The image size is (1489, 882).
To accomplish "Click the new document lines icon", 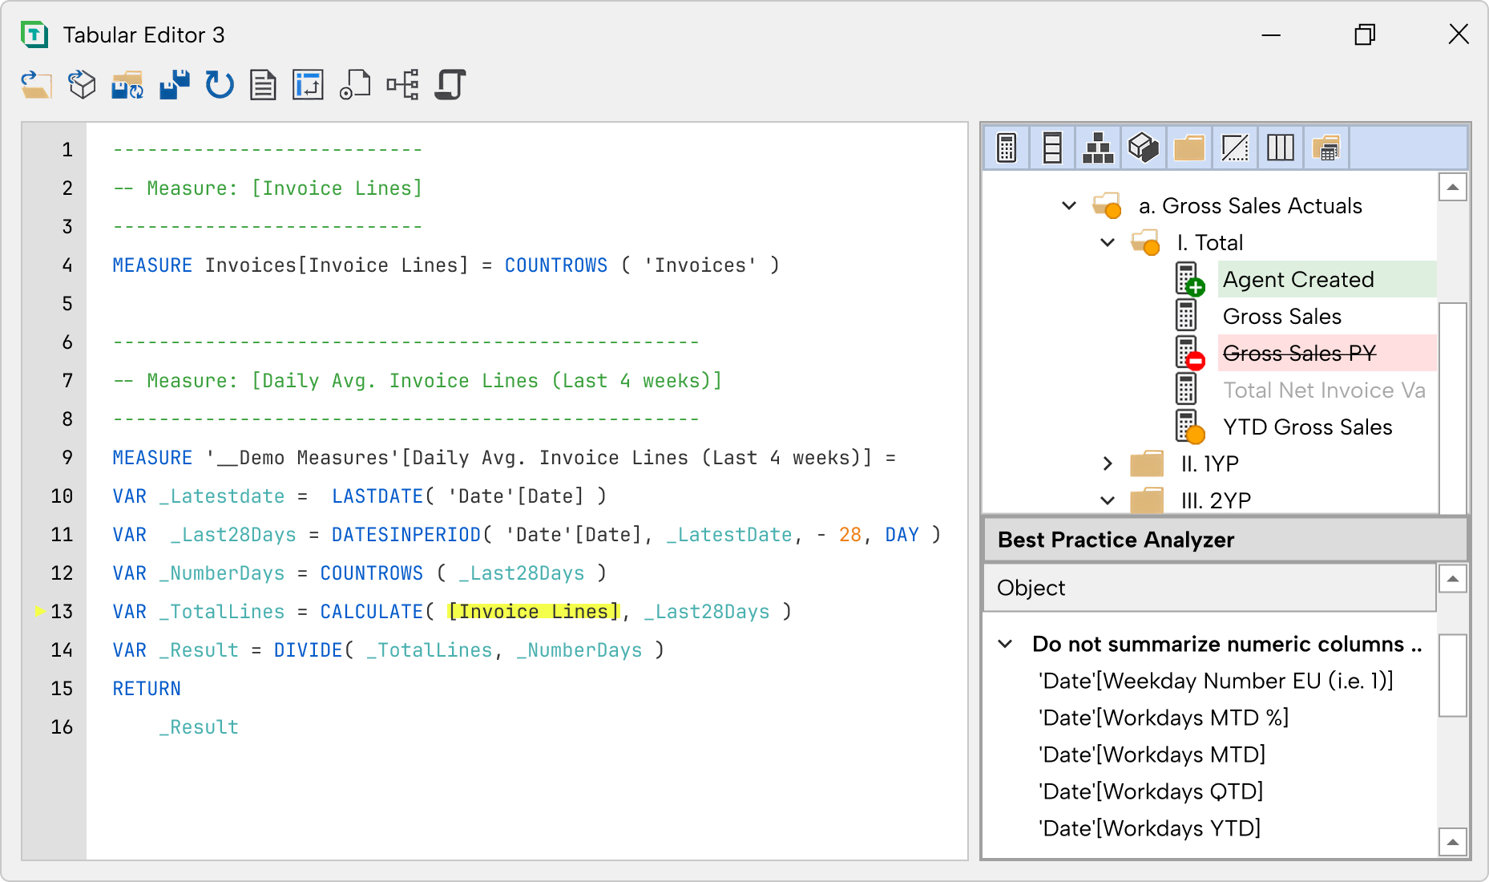I will pyautogui.click(x=263, y=84).
